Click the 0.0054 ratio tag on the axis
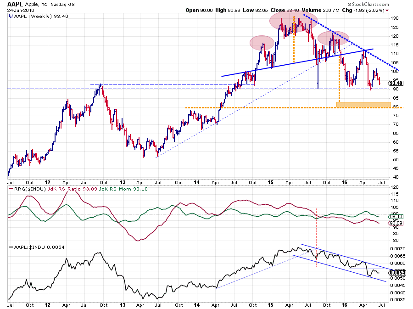413x309 pixels. pyautogui.click(x=397, y=273)
